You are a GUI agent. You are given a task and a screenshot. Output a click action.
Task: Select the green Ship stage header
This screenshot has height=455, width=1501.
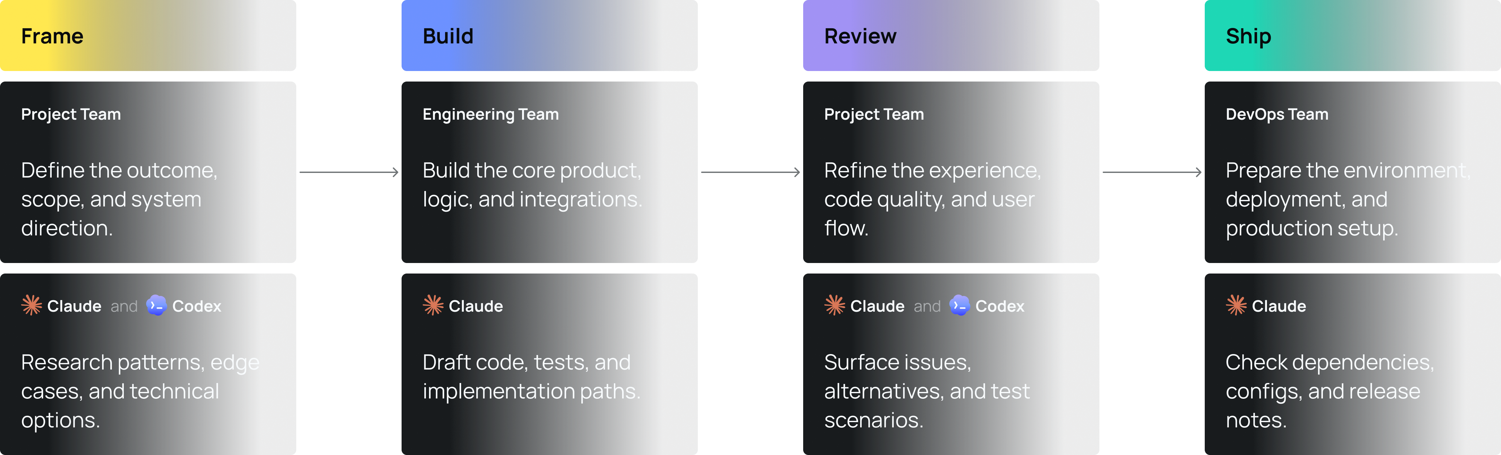tap(1353, 36)
